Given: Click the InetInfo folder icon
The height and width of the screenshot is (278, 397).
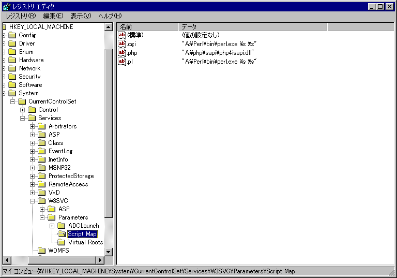Looking at the screenshot, I should [42, 159].
